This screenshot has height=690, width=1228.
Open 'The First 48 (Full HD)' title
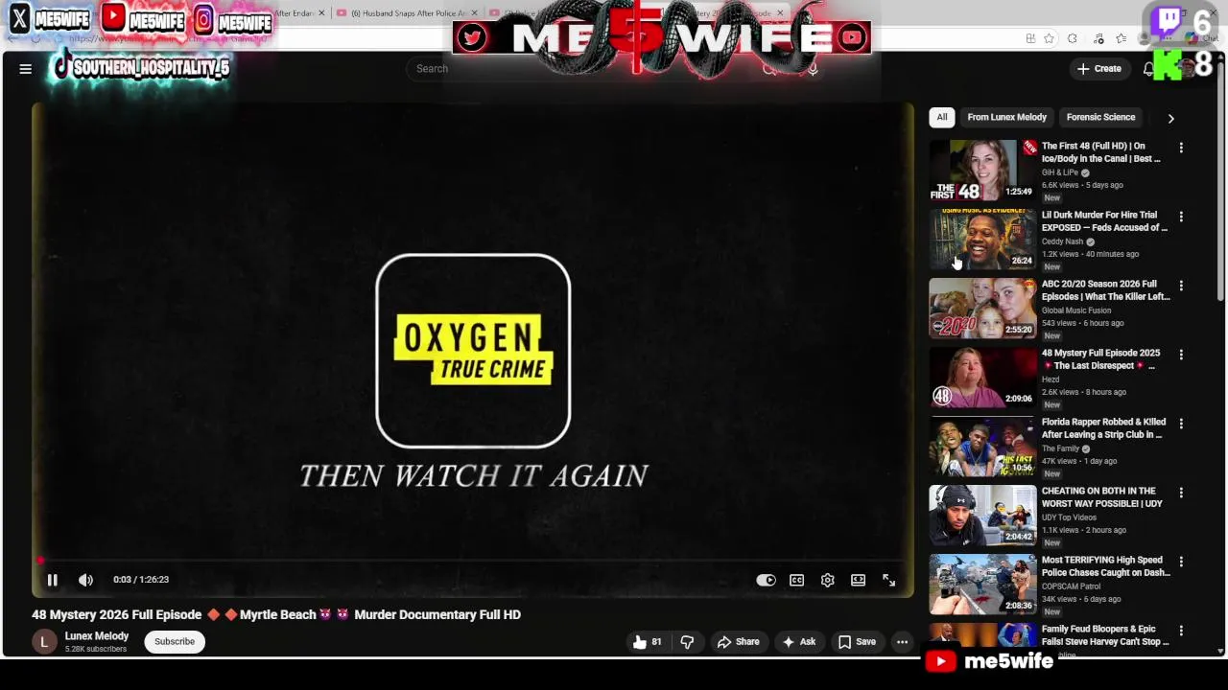(1102, 152)
